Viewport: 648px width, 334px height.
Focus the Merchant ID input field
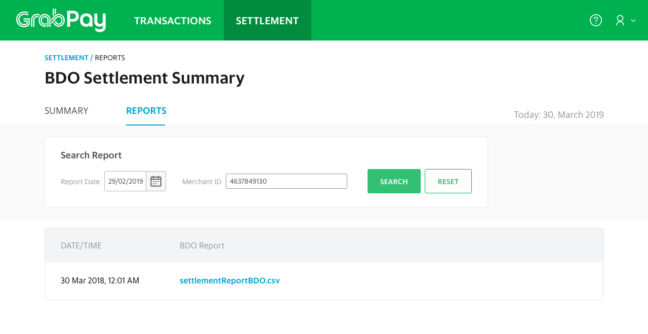point(287,181)
